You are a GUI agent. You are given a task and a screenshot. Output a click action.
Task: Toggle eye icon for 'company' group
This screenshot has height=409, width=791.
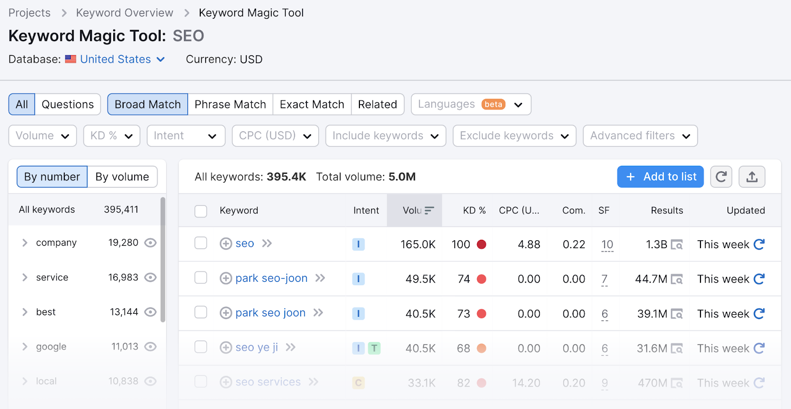pyautogui.click(x=150, y=243)
